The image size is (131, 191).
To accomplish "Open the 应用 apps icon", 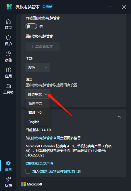I will pos(8,70).
